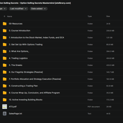
Task: Sort by the Type column header
Action: pyautogui.click(x=90, y=16)
